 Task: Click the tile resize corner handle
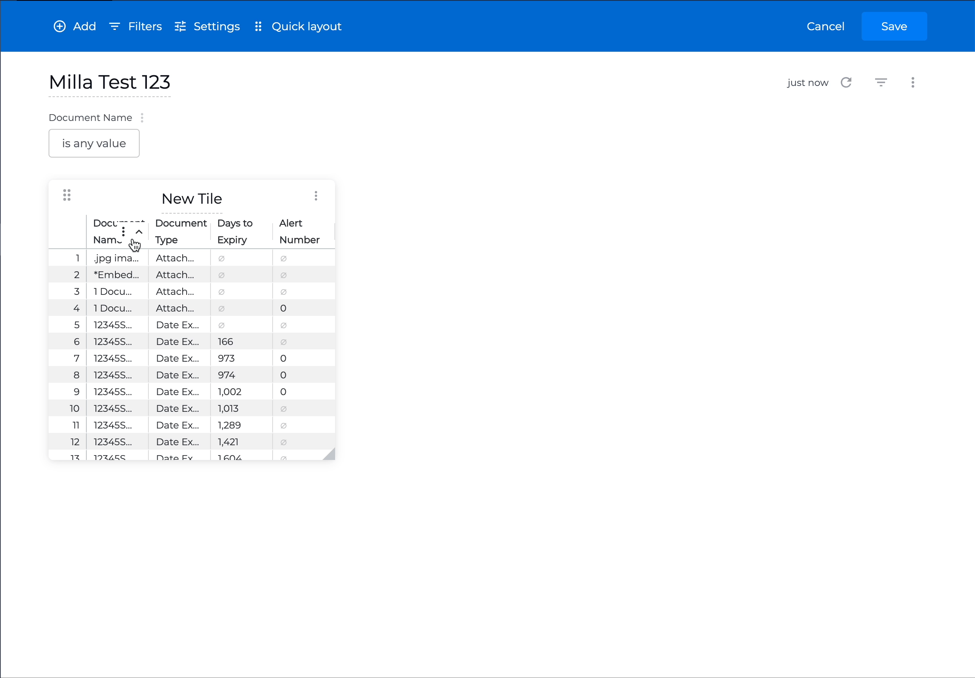point(330,454)
